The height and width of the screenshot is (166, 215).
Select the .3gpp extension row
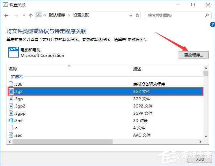point(105,113)
